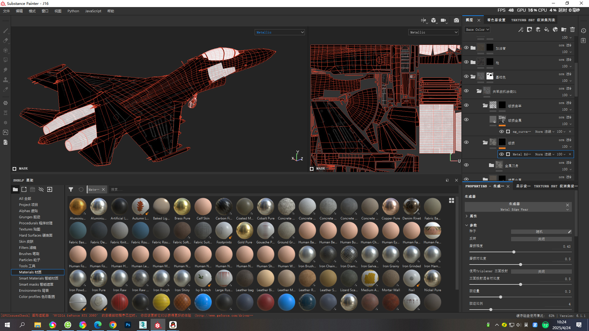Click the add effect magic wand icon
This screenshot has height=331, width=589.
tap(521, 30)
